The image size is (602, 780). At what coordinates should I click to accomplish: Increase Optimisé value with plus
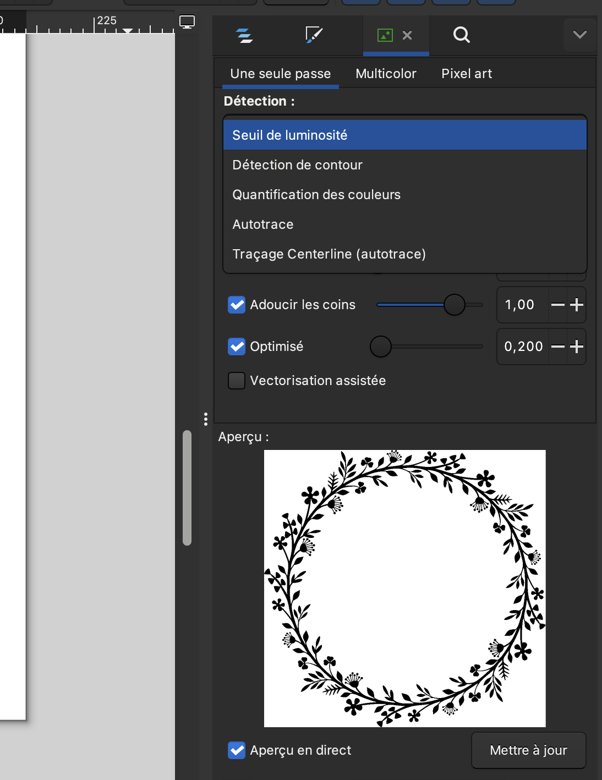pos(577,347)
